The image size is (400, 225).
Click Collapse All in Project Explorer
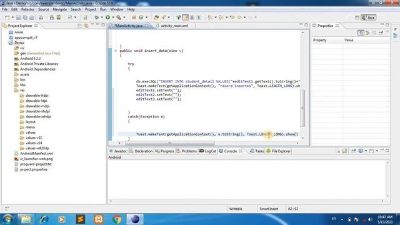click(x=79, y=26)
